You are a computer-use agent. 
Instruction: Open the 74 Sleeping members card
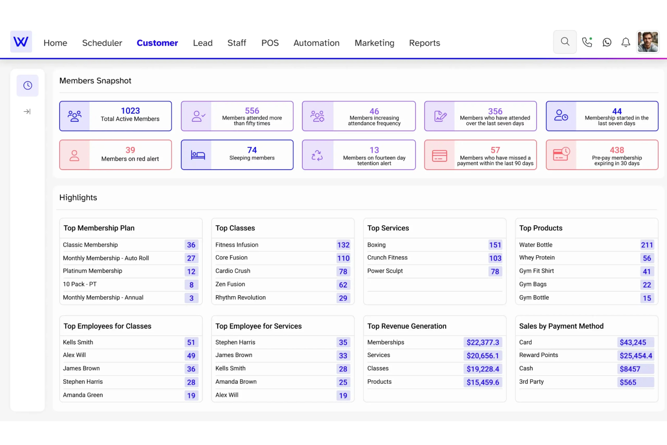pos(237,155)
